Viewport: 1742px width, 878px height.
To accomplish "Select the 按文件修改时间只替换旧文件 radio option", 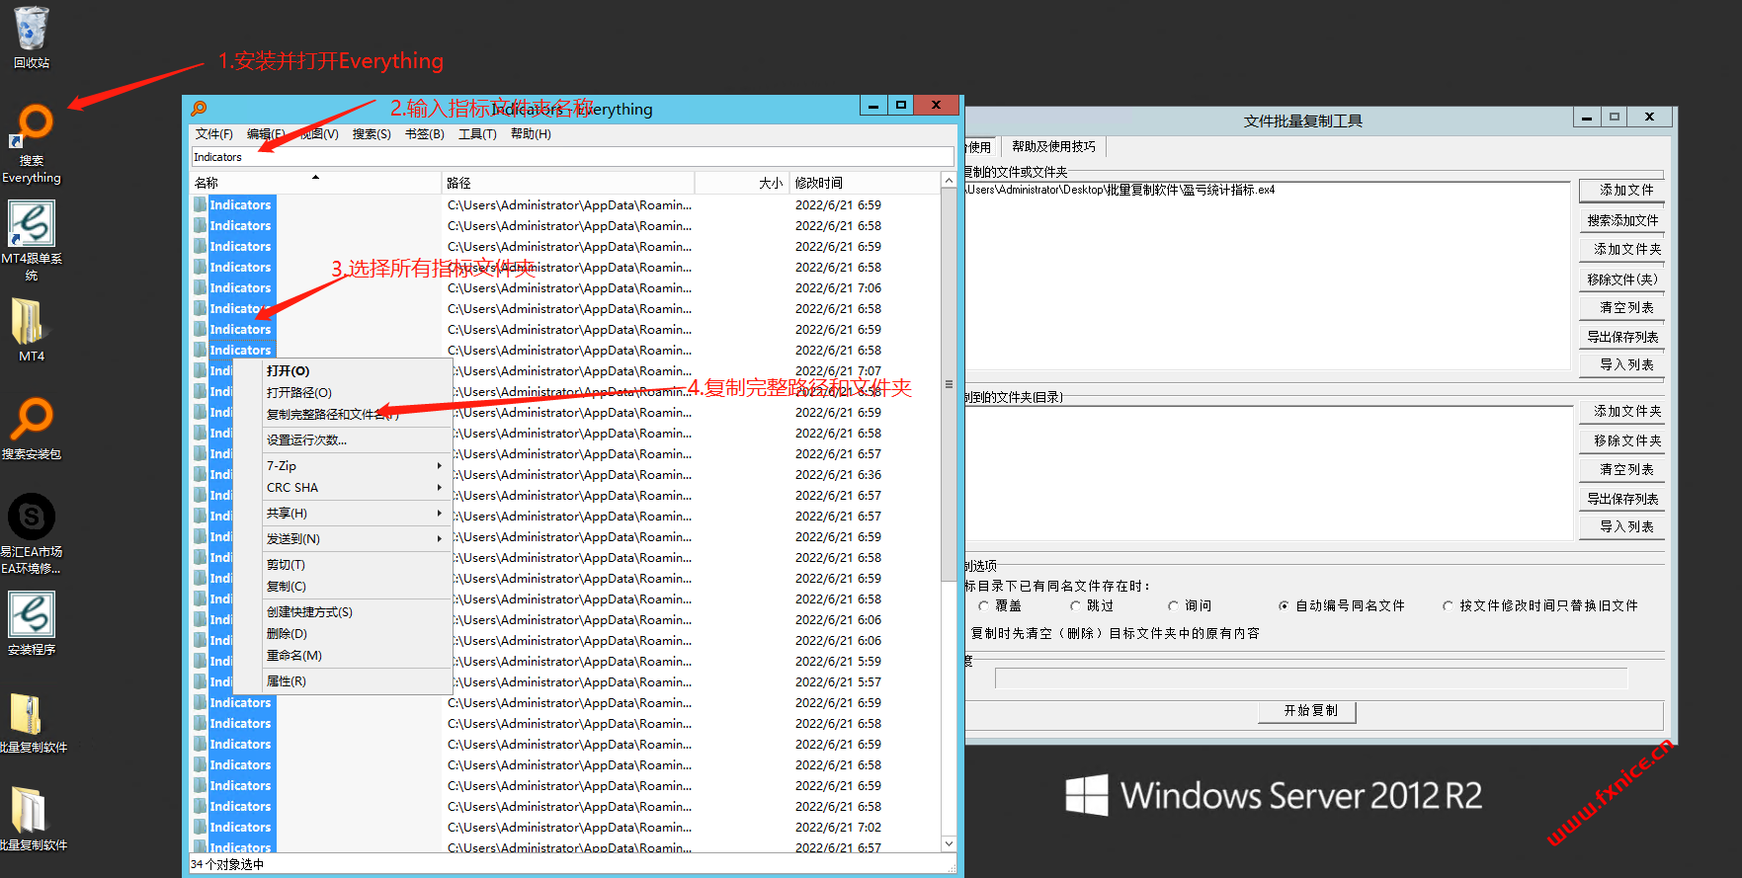I will click(1448, 606).
